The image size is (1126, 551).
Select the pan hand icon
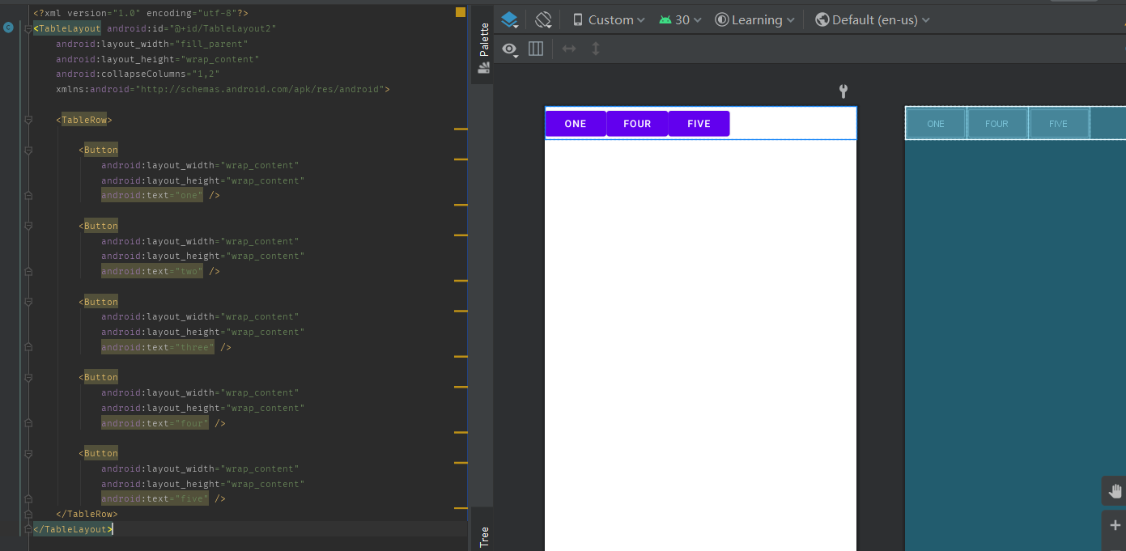(x=1115, y=490)
